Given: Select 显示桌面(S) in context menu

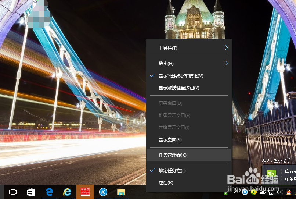Looking at the screenshot, I should [x=189, y=140].
